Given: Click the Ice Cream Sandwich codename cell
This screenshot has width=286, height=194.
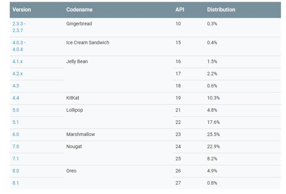Looking at the screenshot, I should click(88, 43).
